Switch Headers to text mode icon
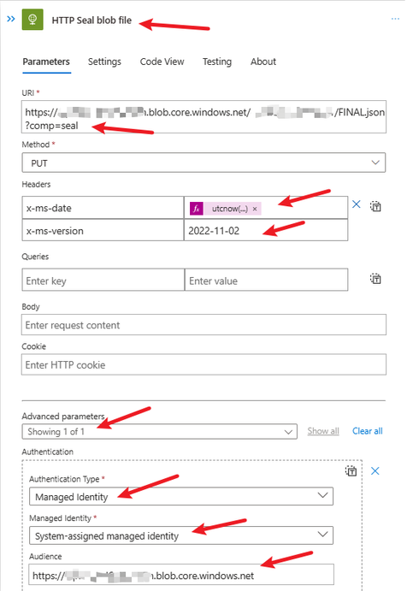407x591 pixels. (375, 206)
